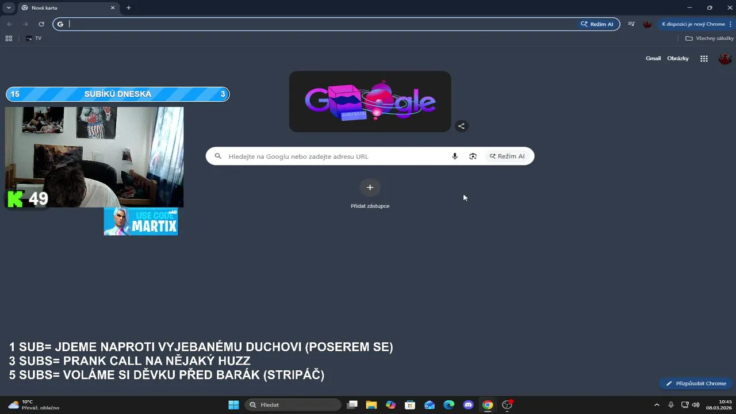Open Discord from the taskbar
Screen dimensions: 736x414
click(468, 405)
